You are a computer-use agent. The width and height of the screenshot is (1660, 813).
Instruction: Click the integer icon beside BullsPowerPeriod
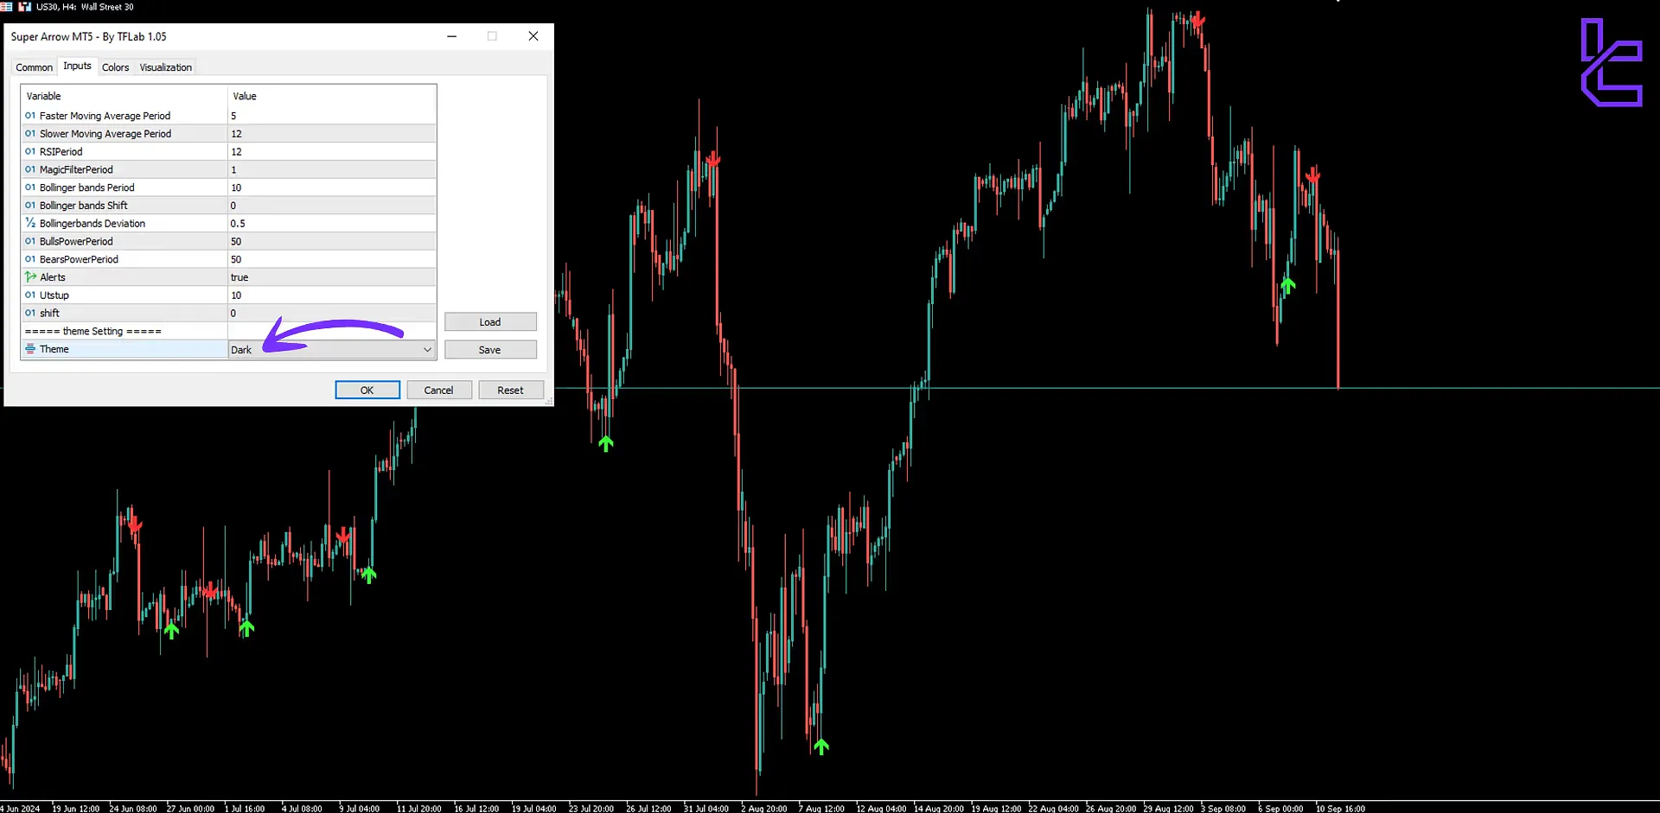click(30, 241)
